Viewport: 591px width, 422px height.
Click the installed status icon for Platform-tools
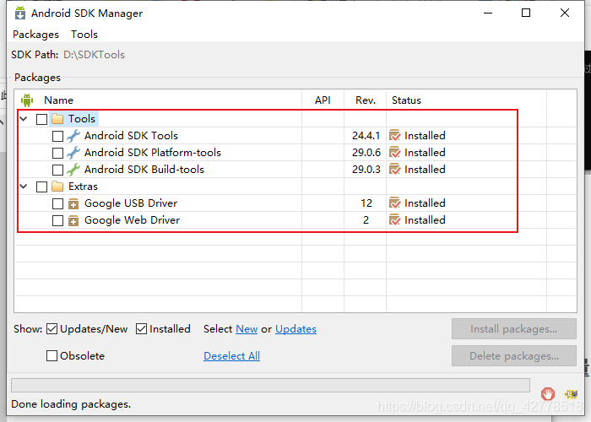coord(394,153)
